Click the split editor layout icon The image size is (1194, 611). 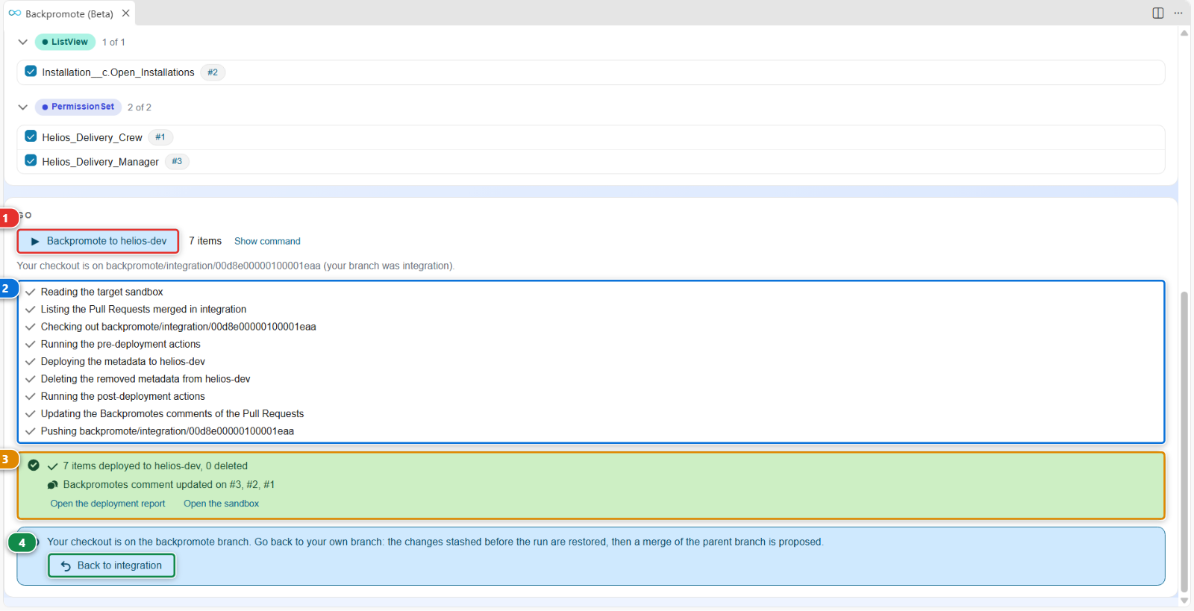point(1158,13)
